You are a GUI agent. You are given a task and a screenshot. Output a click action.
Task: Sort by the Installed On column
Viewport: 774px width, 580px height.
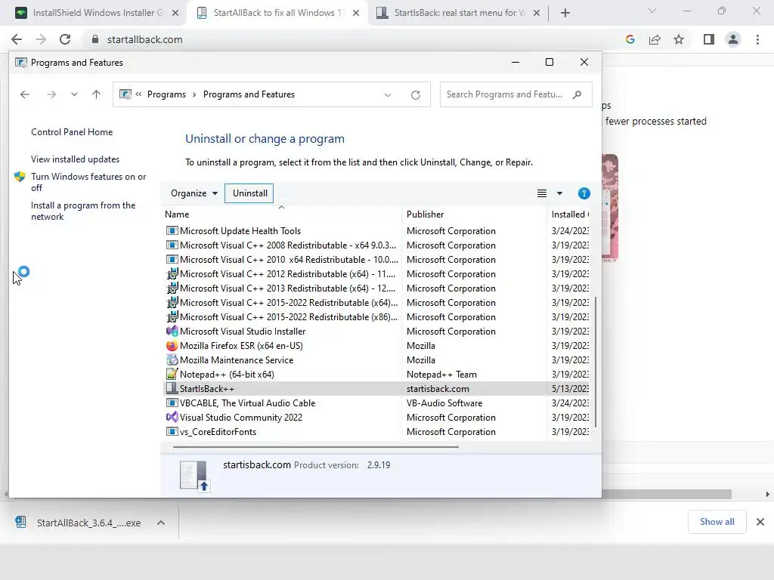click(x=568, y=214)
